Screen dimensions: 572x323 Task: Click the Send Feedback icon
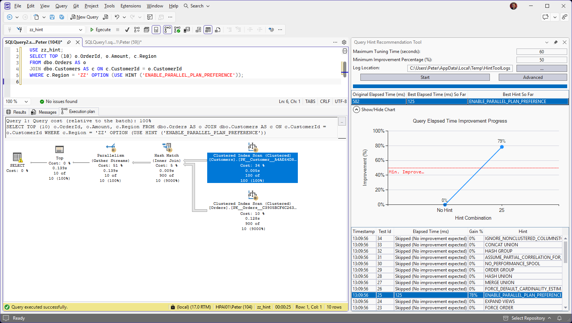[x=564, y=17]
